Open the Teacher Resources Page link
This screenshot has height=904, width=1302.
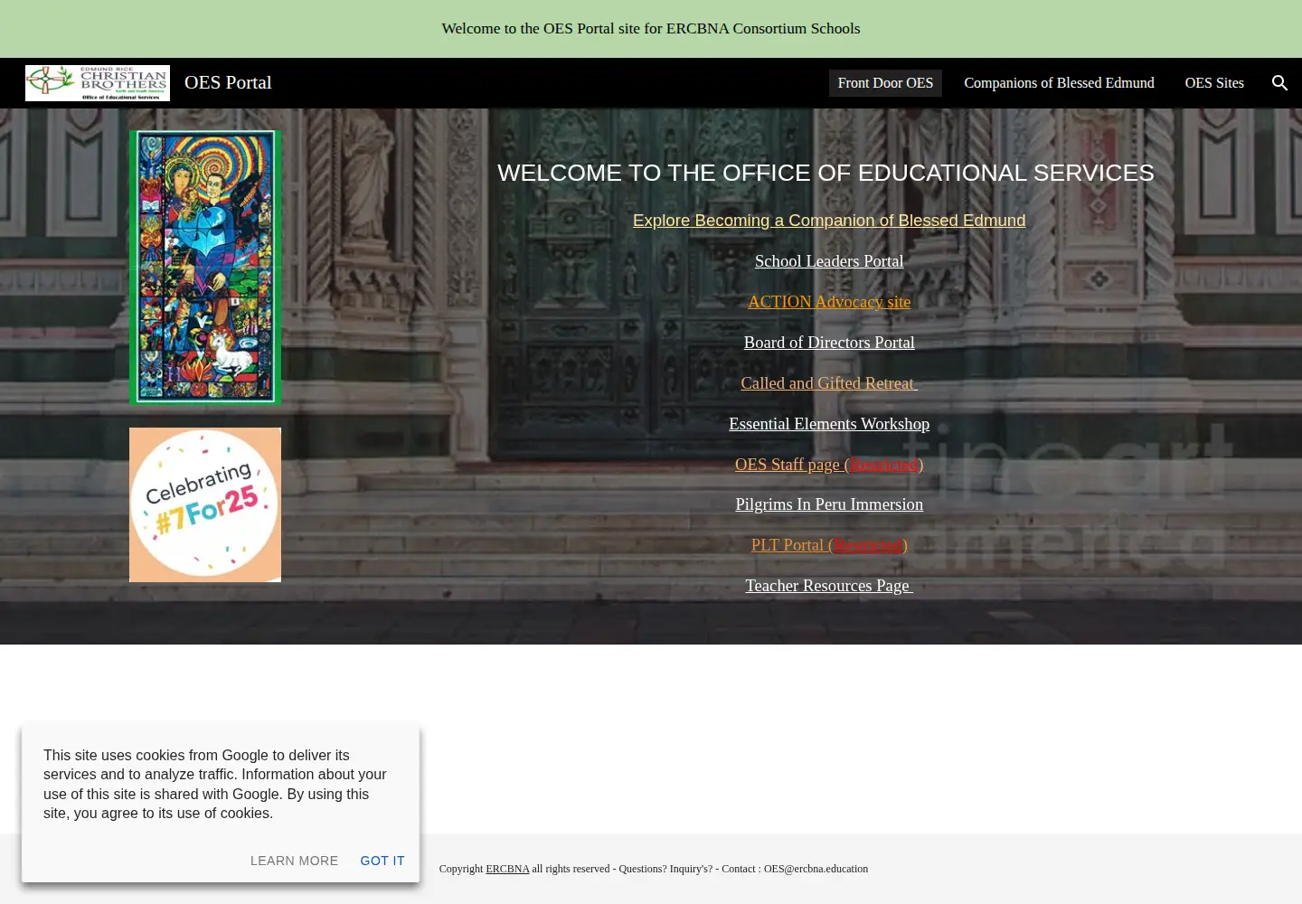coord(829,586)
